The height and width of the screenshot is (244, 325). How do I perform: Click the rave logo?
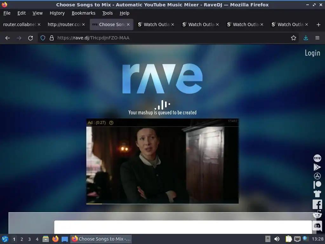(162, 78)
